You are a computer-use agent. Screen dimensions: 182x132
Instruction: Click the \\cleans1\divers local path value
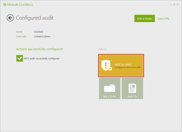pos(42,36)
